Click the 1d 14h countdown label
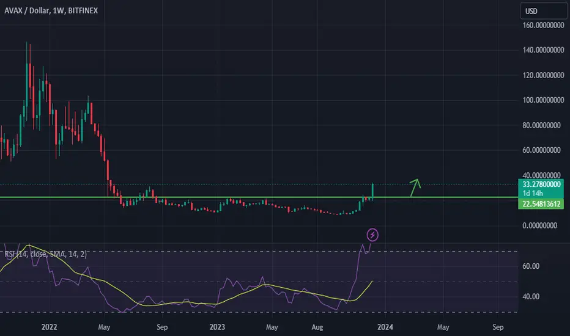This screenshot has height=336, width=570. point(533,193)
